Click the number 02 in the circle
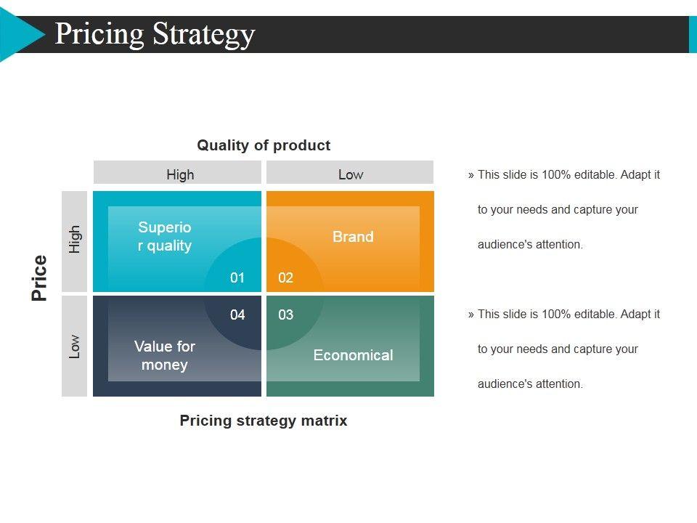Image resolution: width=697 pixels, height=523 pixels. (285, 277)
